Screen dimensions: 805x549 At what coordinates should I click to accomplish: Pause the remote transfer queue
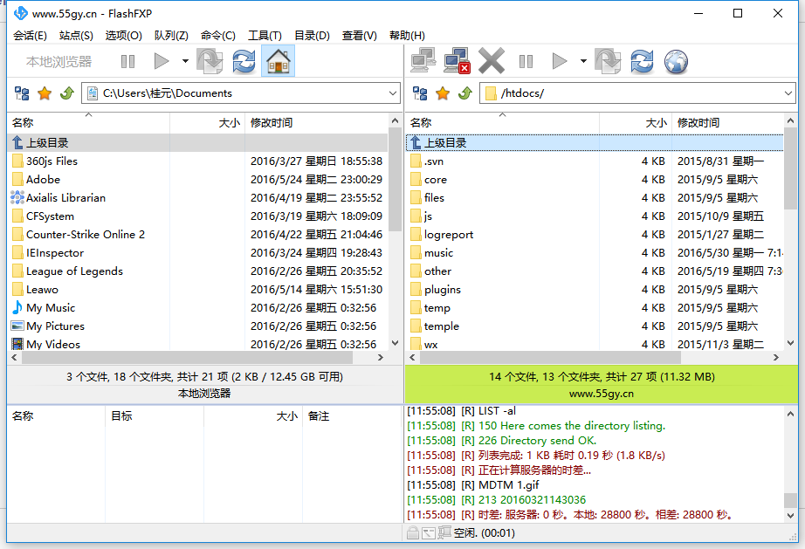point(524,60)
